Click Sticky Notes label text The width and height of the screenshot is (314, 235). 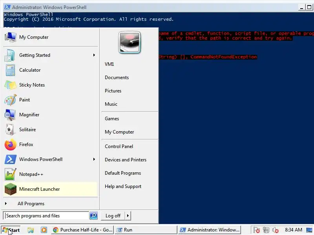(x=32, y=85)
